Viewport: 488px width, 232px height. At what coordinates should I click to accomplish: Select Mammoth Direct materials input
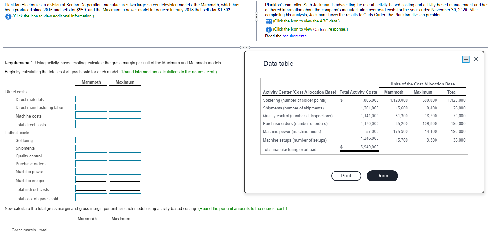(x=91, y=99)
